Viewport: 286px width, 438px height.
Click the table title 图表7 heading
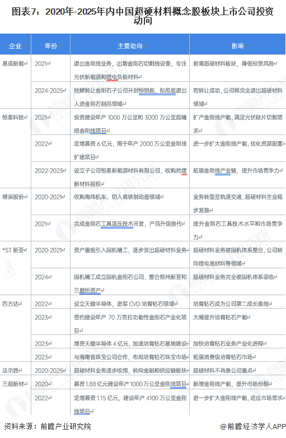[143, 15]
